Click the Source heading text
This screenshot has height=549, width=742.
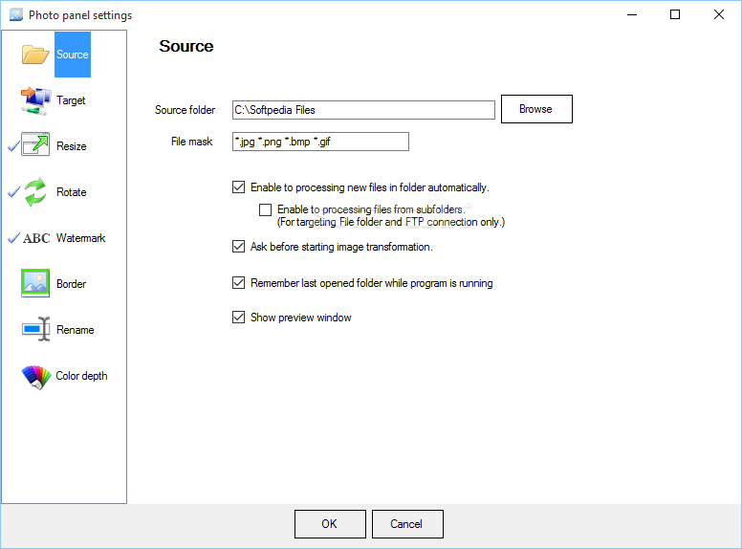185,46
